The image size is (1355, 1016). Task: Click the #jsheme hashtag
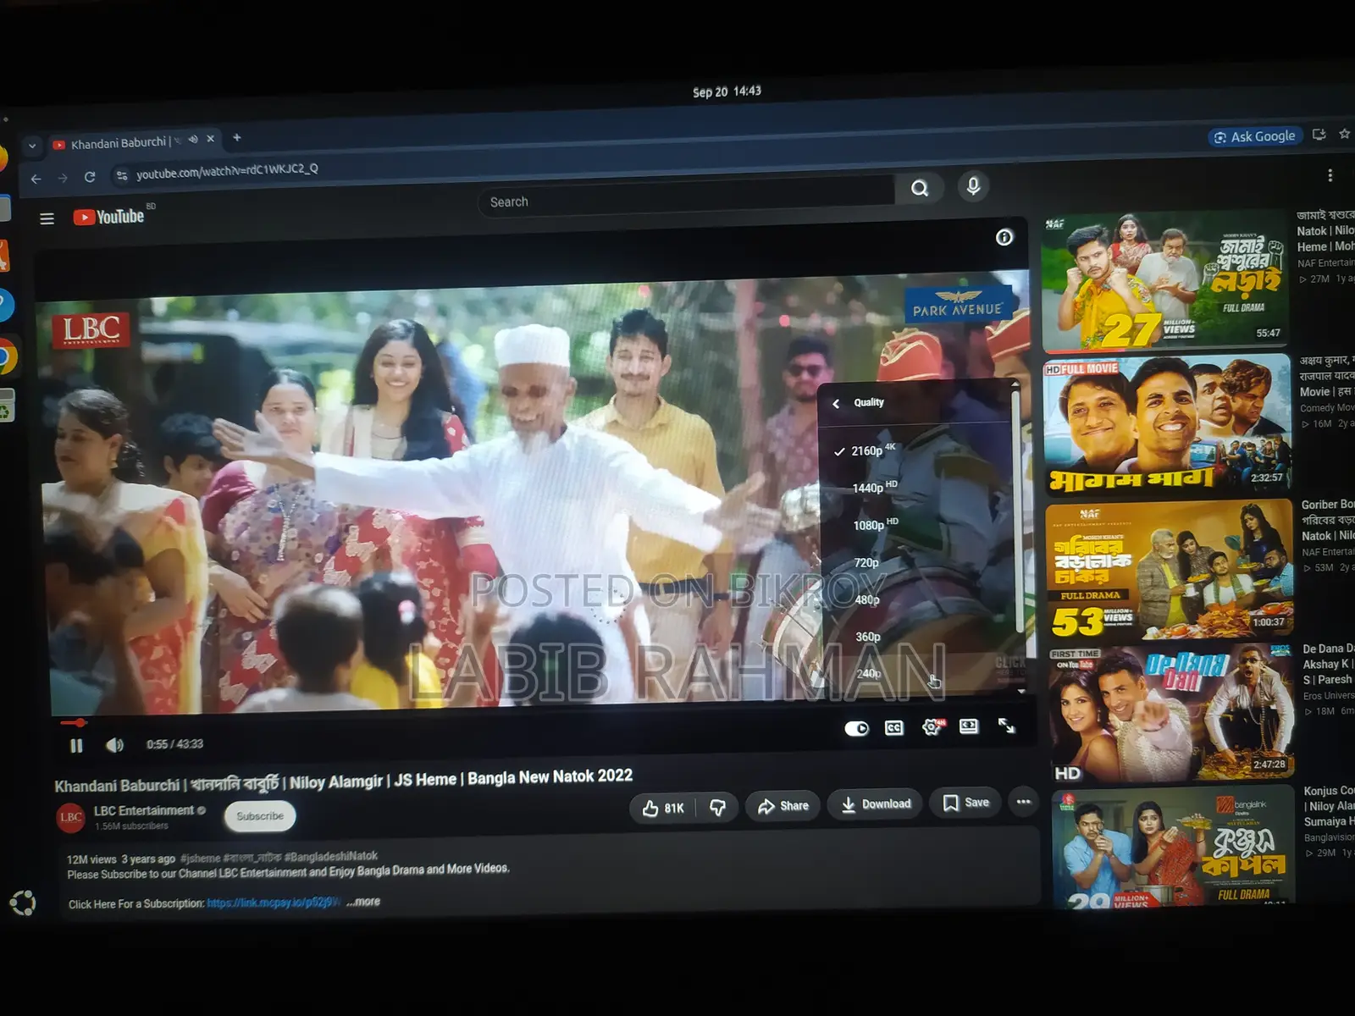point(201,859)
